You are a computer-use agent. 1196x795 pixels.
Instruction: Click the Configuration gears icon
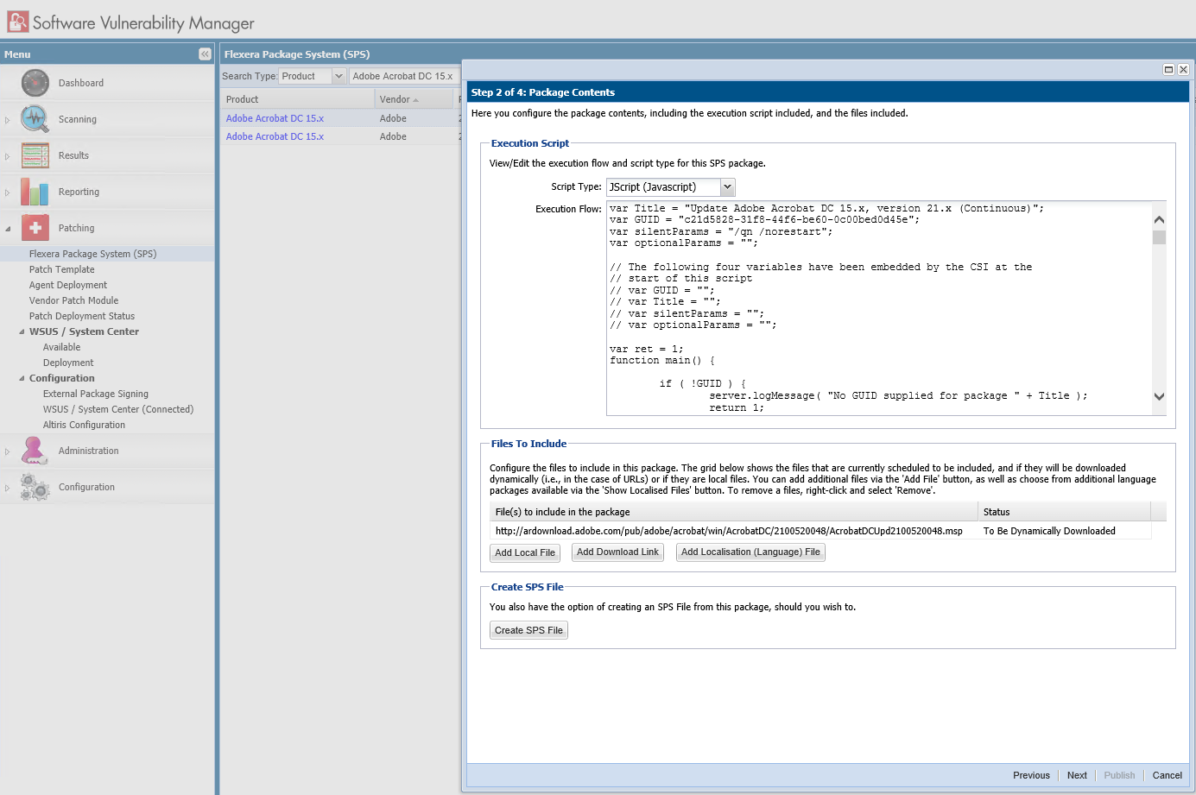tap(35, 487)
